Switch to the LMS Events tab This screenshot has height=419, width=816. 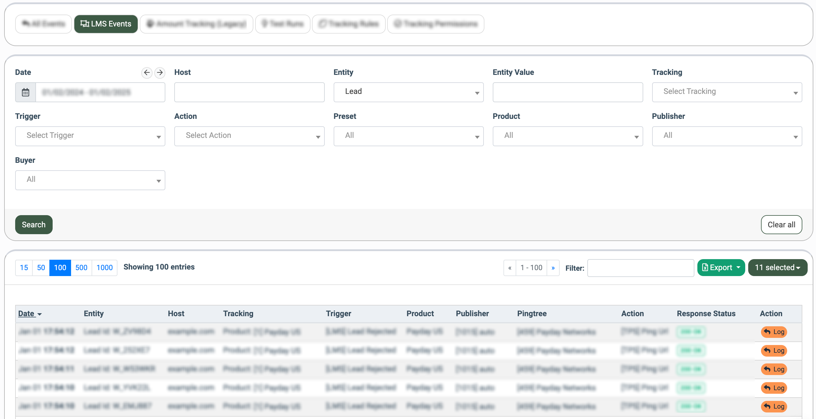106,24
